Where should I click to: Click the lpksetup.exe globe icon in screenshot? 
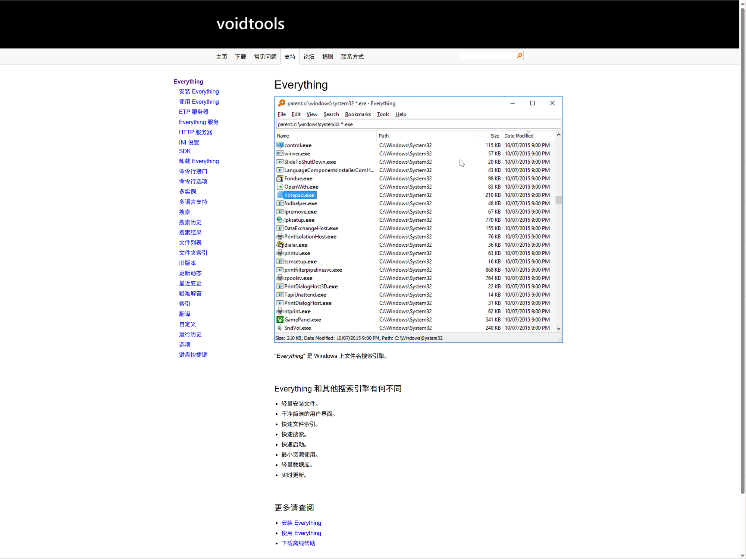[x=280, y=220]
